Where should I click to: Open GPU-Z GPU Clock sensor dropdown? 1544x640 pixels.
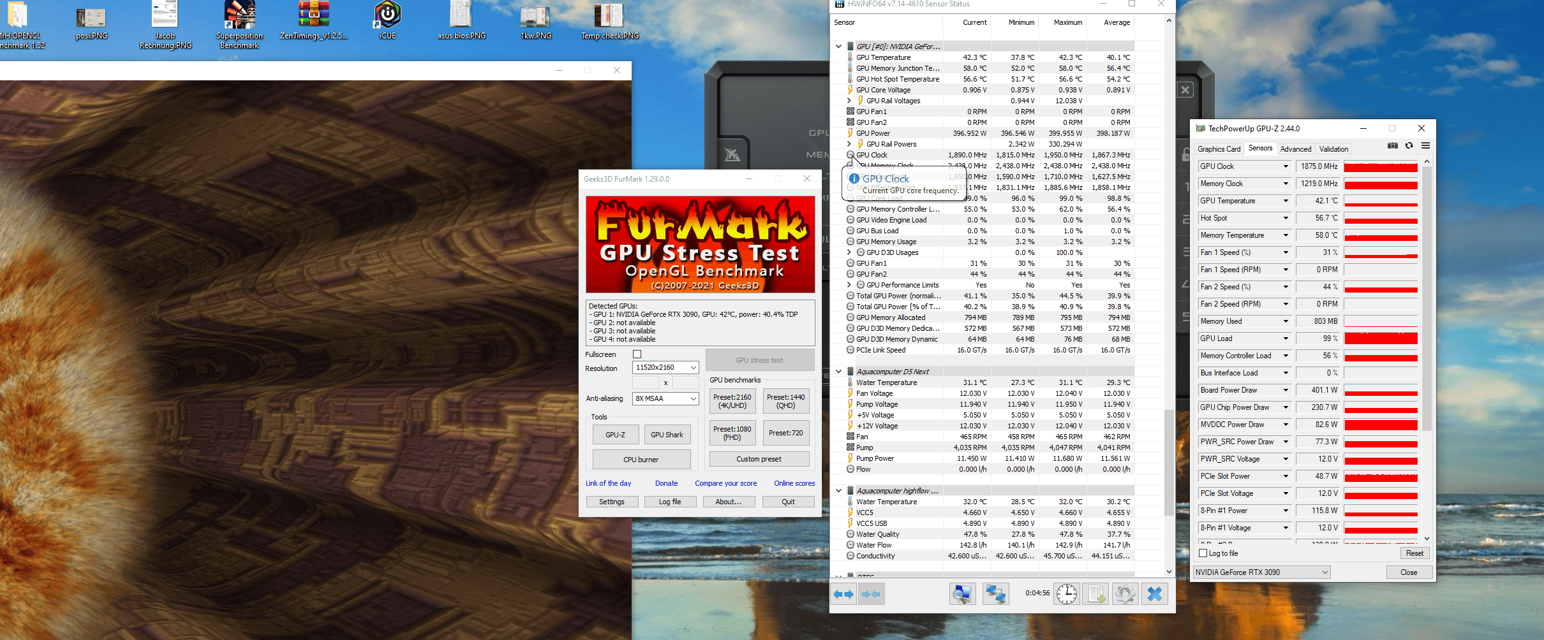click(1286, 166)
